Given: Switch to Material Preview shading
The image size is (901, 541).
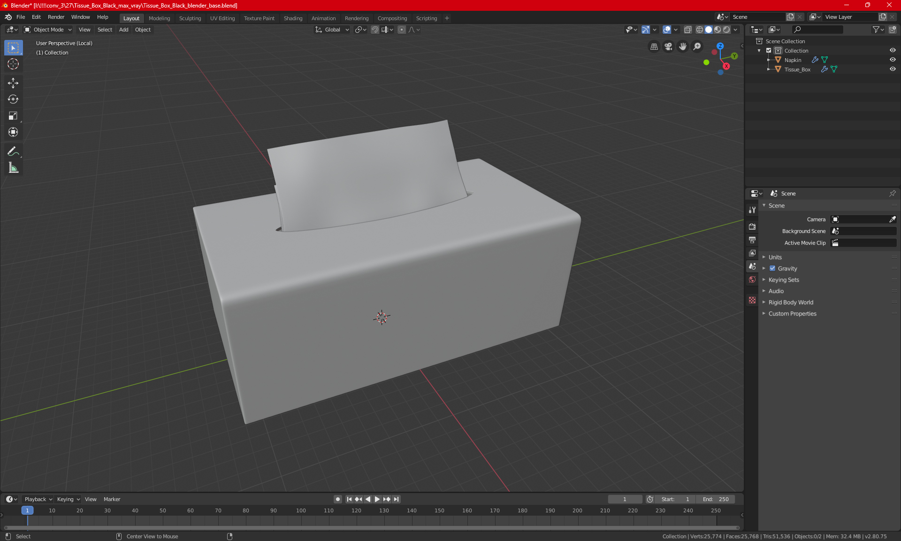Looking at the screenshot, I should 718,30.
